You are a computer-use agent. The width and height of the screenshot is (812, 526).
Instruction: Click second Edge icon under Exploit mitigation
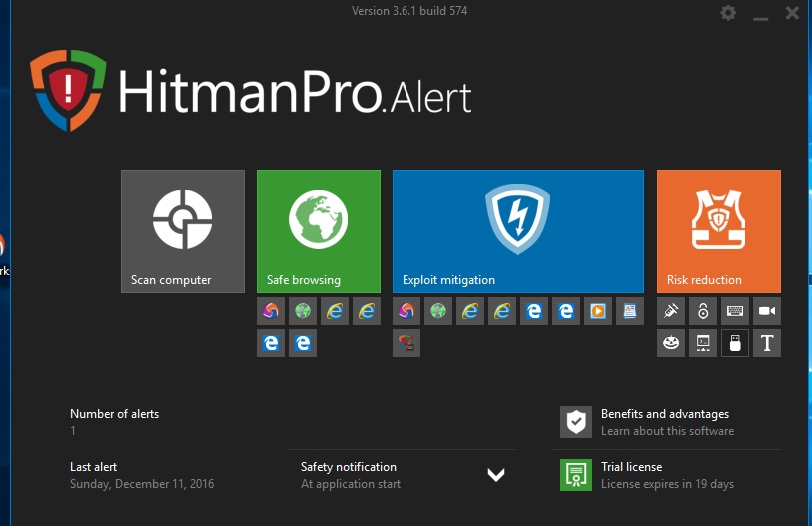[x=566, y=311]
